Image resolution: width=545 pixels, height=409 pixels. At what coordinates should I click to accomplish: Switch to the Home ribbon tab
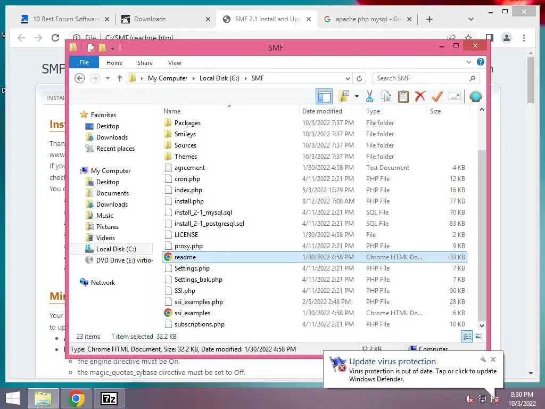114,63
